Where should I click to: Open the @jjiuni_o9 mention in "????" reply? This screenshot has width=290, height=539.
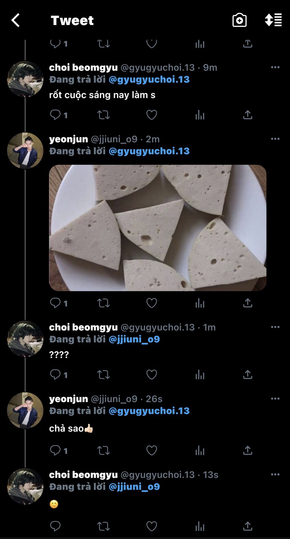click(134, 339)
